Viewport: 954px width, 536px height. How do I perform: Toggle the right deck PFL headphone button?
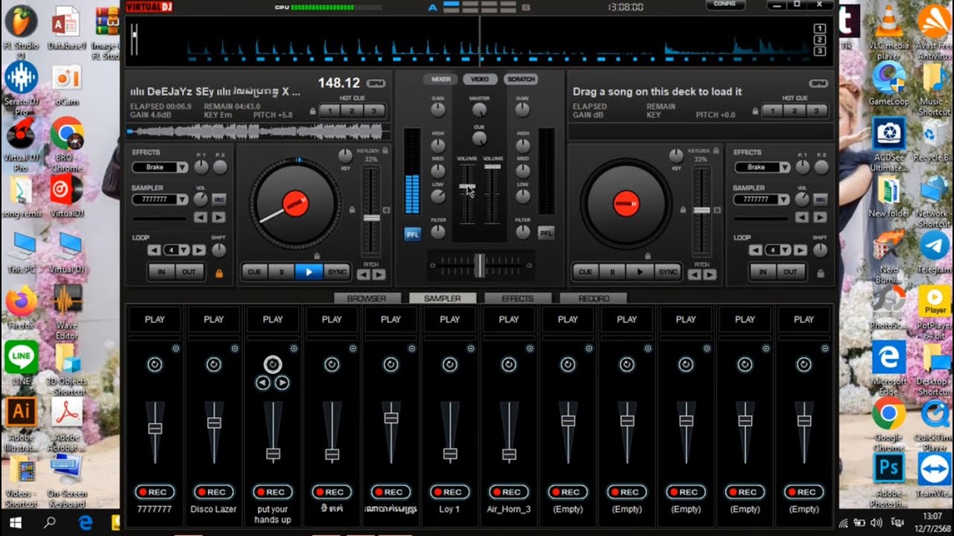click(x=546, y=233)
